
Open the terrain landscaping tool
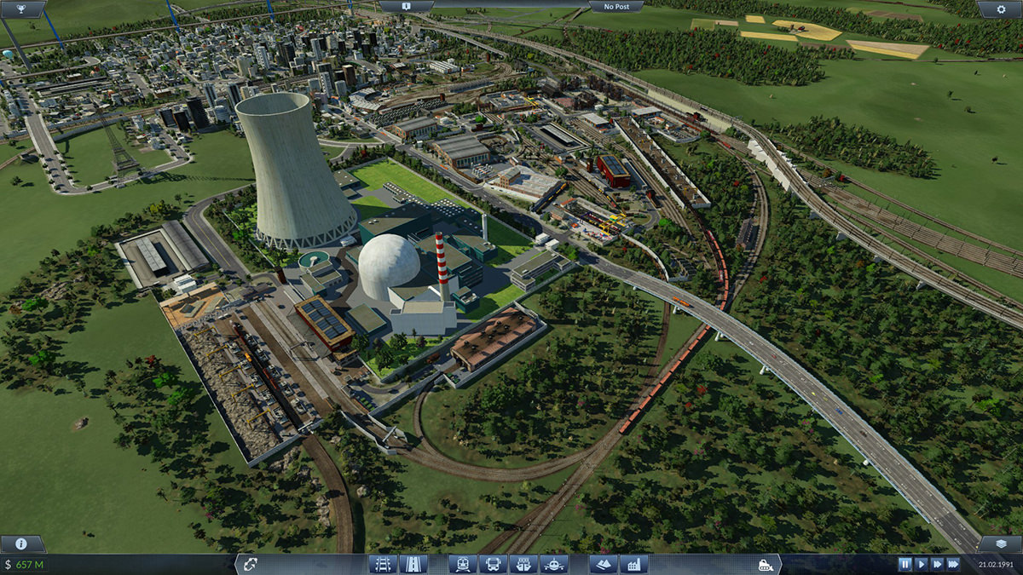pyautogui.click(x=604, y=564)
